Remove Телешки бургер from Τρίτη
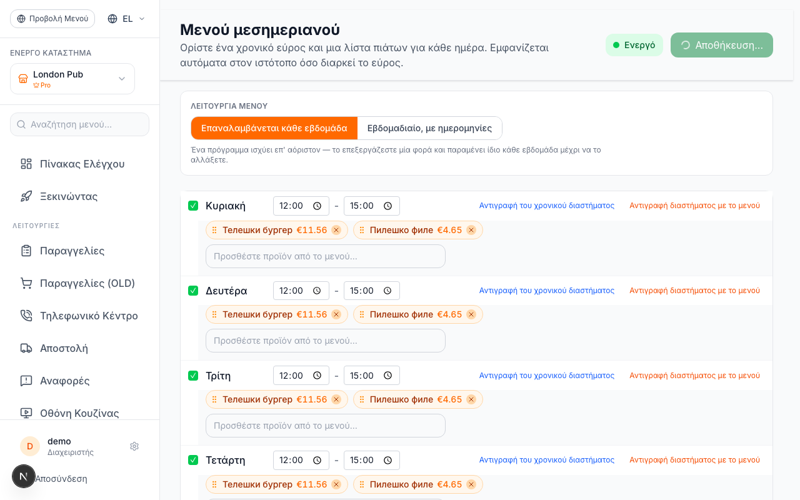Screen dimensions: 800x500 (336, 399)
